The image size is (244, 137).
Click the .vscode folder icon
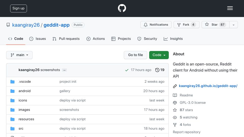pyautogui.click(x=12, y=81)
